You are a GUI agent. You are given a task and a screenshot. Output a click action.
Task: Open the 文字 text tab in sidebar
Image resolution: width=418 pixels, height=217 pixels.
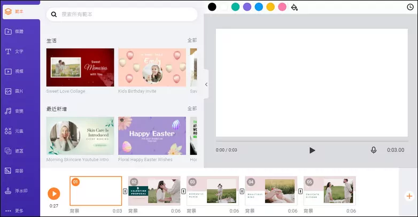coord(14,51)
